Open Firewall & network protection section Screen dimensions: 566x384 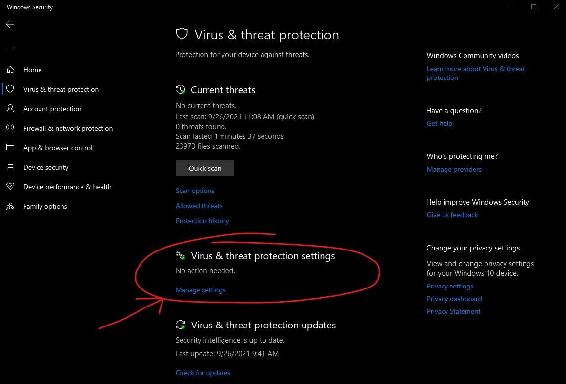pyautogui.click(x=68, y=128)
